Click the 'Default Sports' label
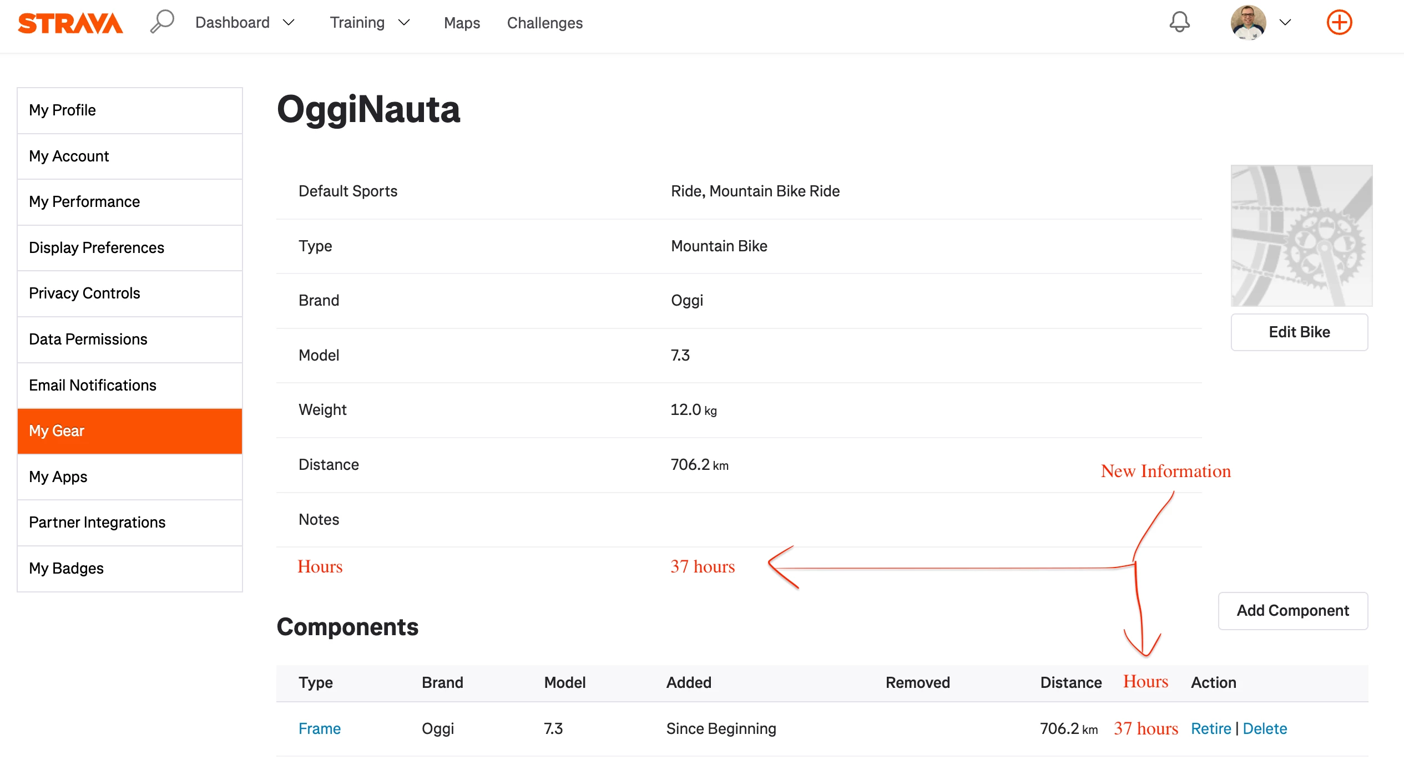The width and height of the screenshot is (1404, 760). (x=348, y=191)
